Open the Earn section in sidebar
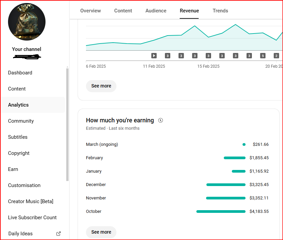This screenshot has width=283, height=240. (x=13, y=169)
